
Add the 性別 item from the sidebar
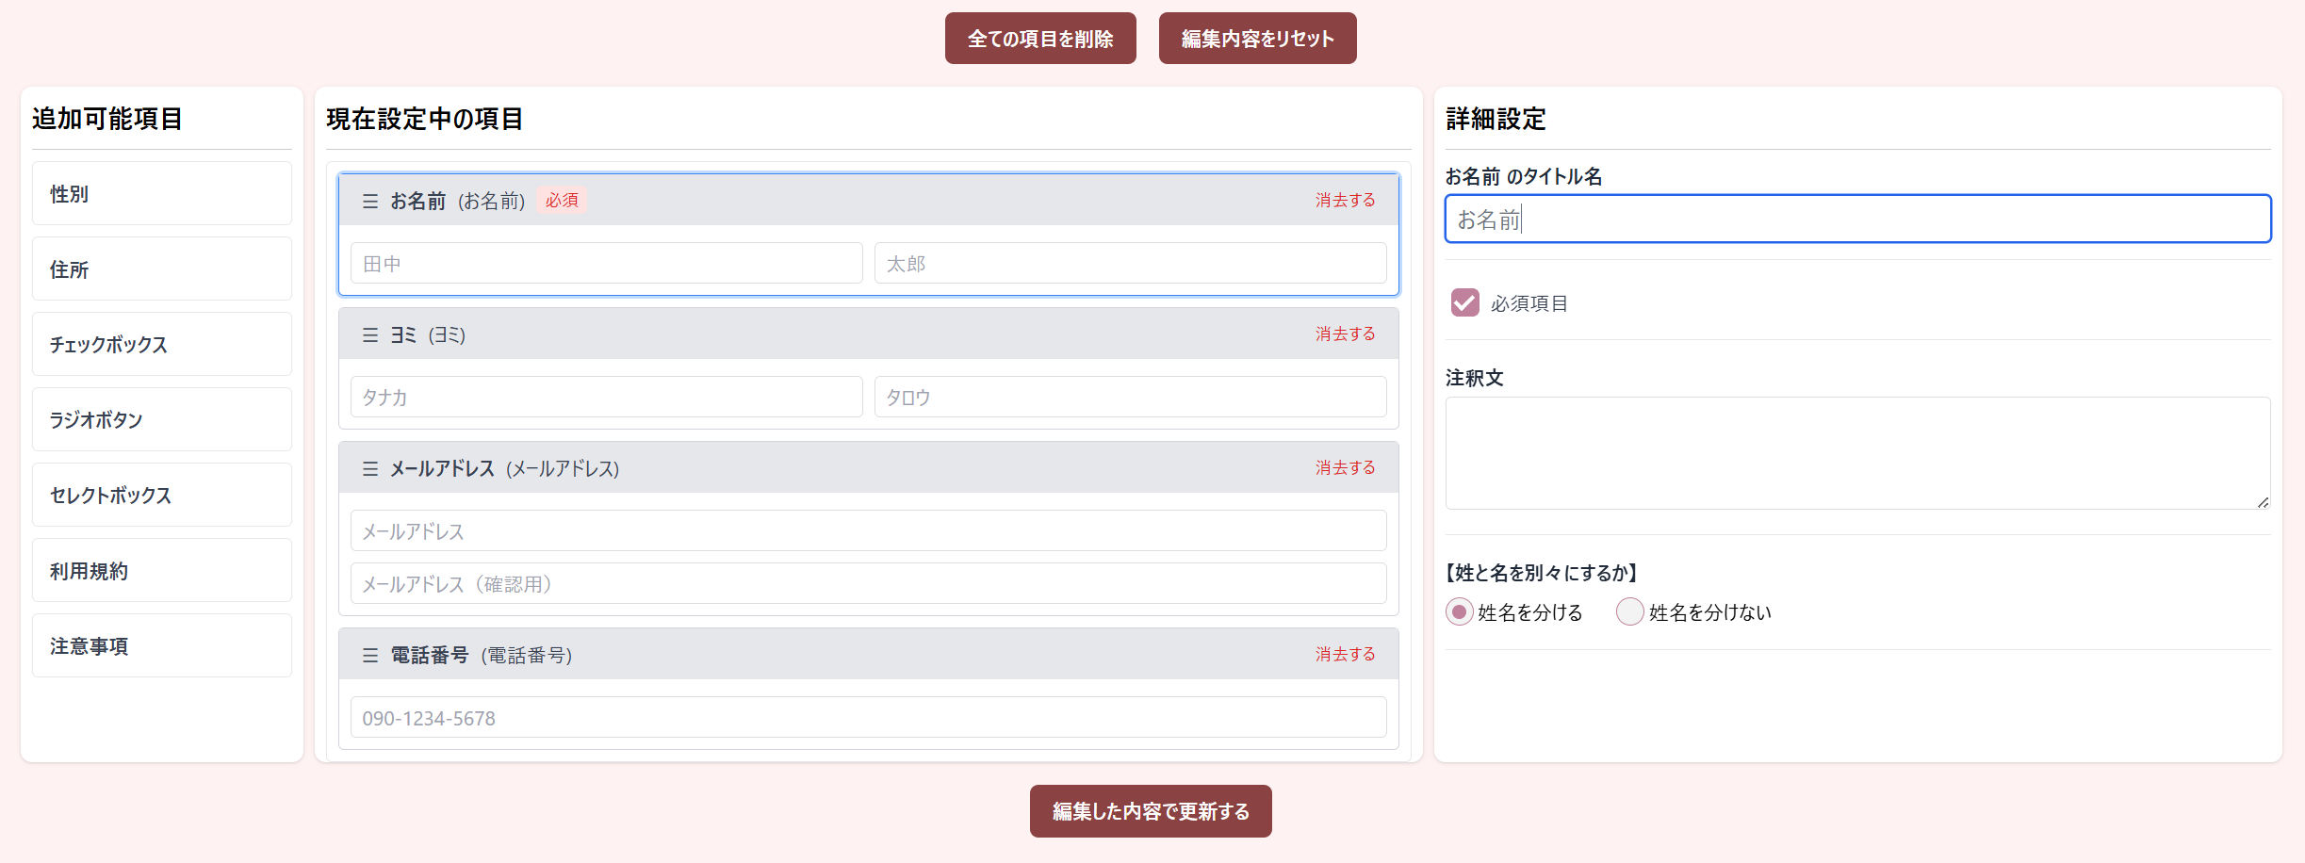pyautogui.click(x=161, y=193)
